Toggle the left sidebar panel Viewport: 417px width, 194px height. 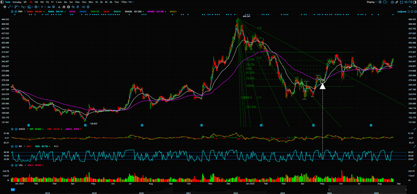click(x=2, y=2)
